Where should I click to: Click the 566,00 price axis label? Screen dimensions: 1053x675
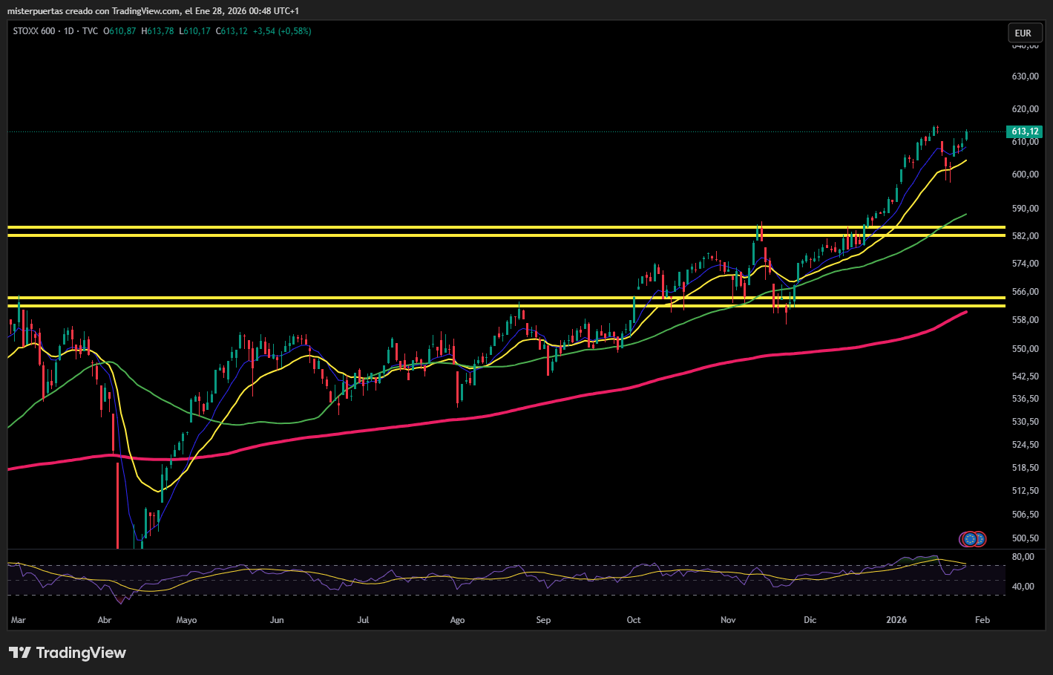tap(1025, 292)
